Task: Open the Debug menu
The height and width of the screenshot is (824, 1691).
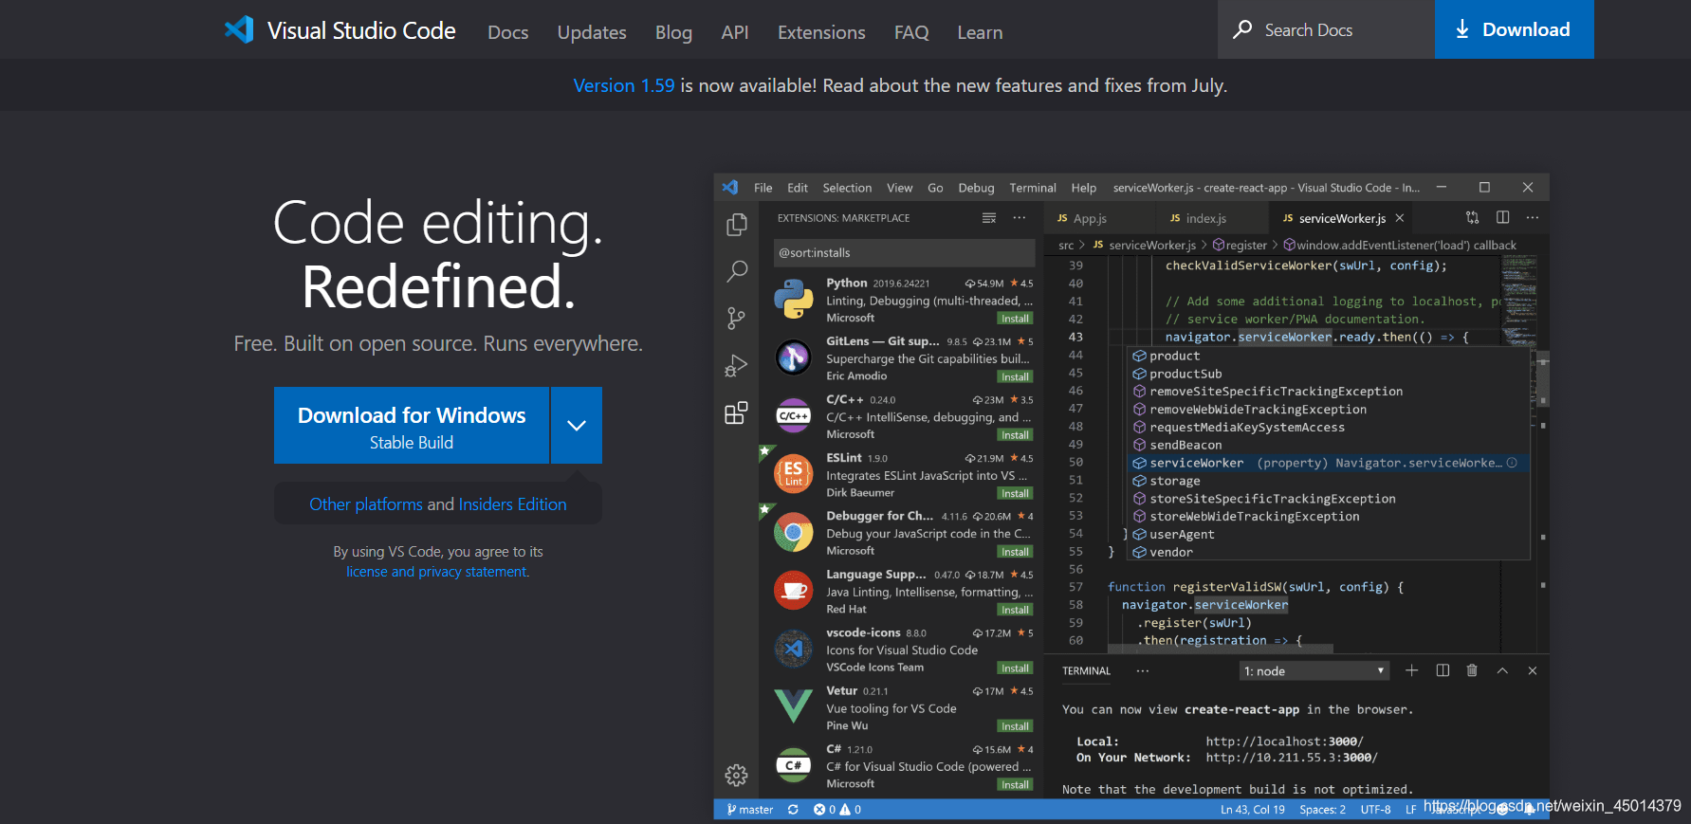Action: [976, 188]
